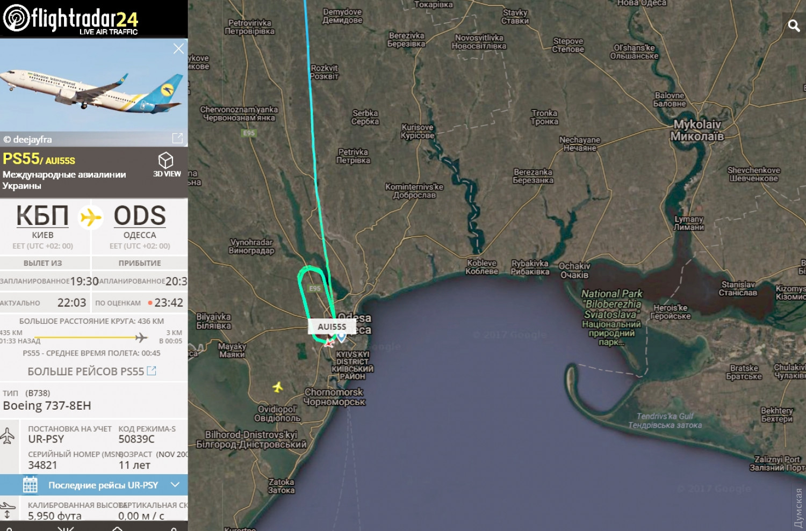The height and width of the screenshot is (531, 806).
Task: Click the red landed aircraft marker
Action: tap(329, 342)
